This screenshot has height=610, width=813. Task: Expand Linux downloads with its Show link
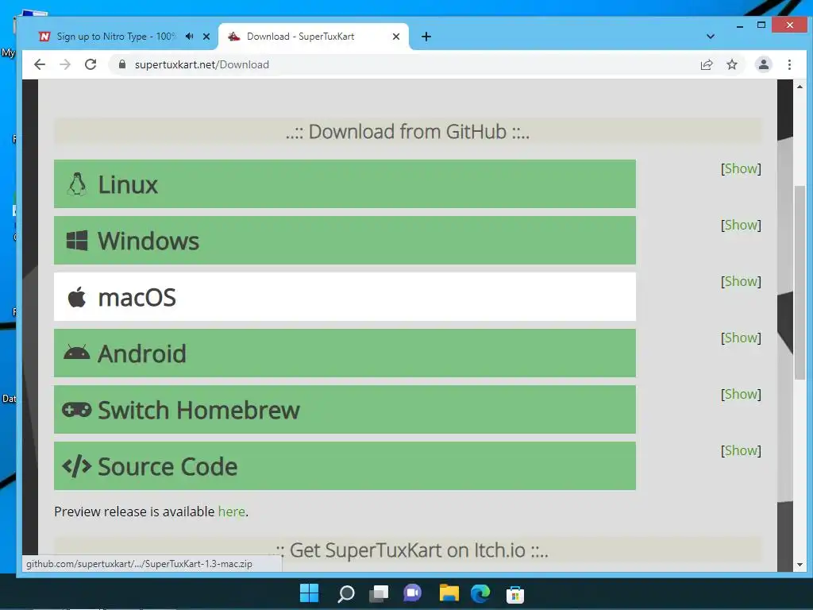click(741, 168)
